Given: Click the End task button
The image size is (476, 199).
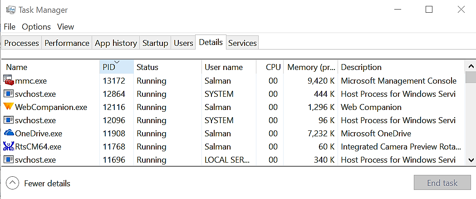Looking at the screenshot, I should pyautogui.click(x=442, y=183).
